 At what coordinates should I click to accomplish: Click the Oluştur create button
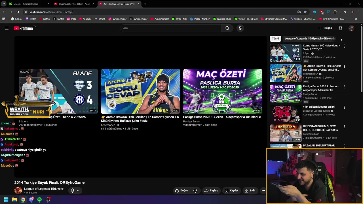(325, 28)
